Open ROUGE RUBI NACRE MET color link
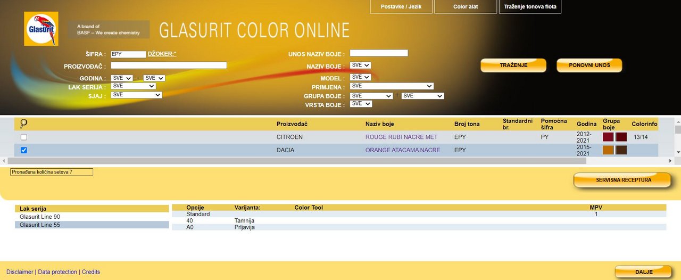This screenshot has width=681, height=280. [x=401, y=137]
